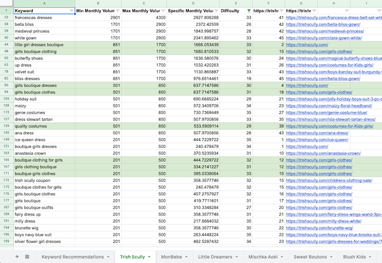Open filter menu for Specific Monthly Volume column
Screen dimensions: 382x263
[216, 11]
